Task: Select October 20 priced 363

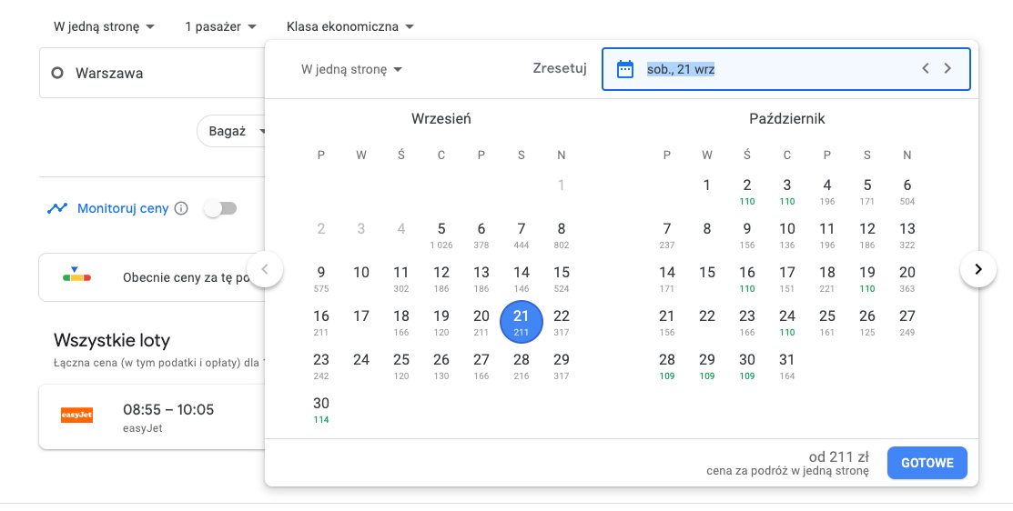Action: (x=907, y=279)
